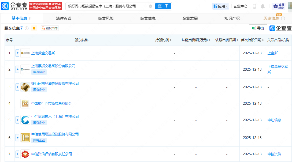This screenshot has height=162, width=292.
Task: Sort by 持股比例 column
Action: (163, 40)
